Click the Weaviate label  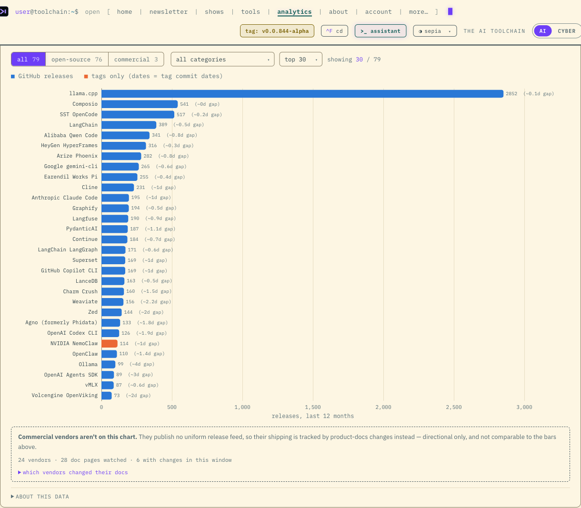coord(85,302)
